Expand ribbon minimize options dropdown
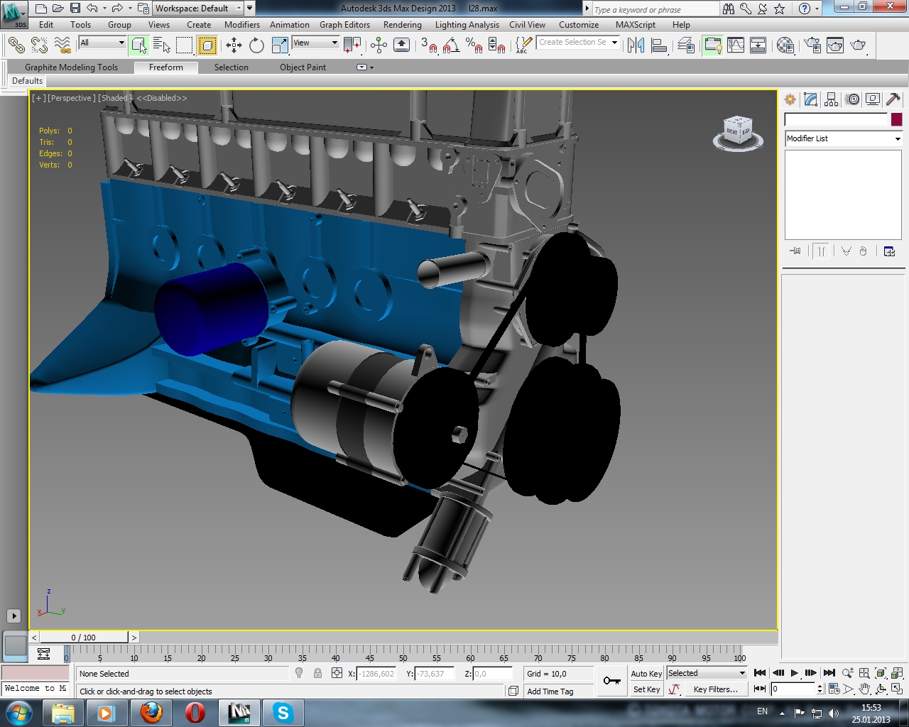The image size is (909, 727). [x=364, y=67]
